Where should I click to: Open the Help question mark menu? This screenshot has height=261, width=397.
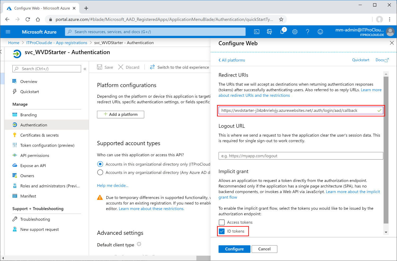click(x=307, y=32)
